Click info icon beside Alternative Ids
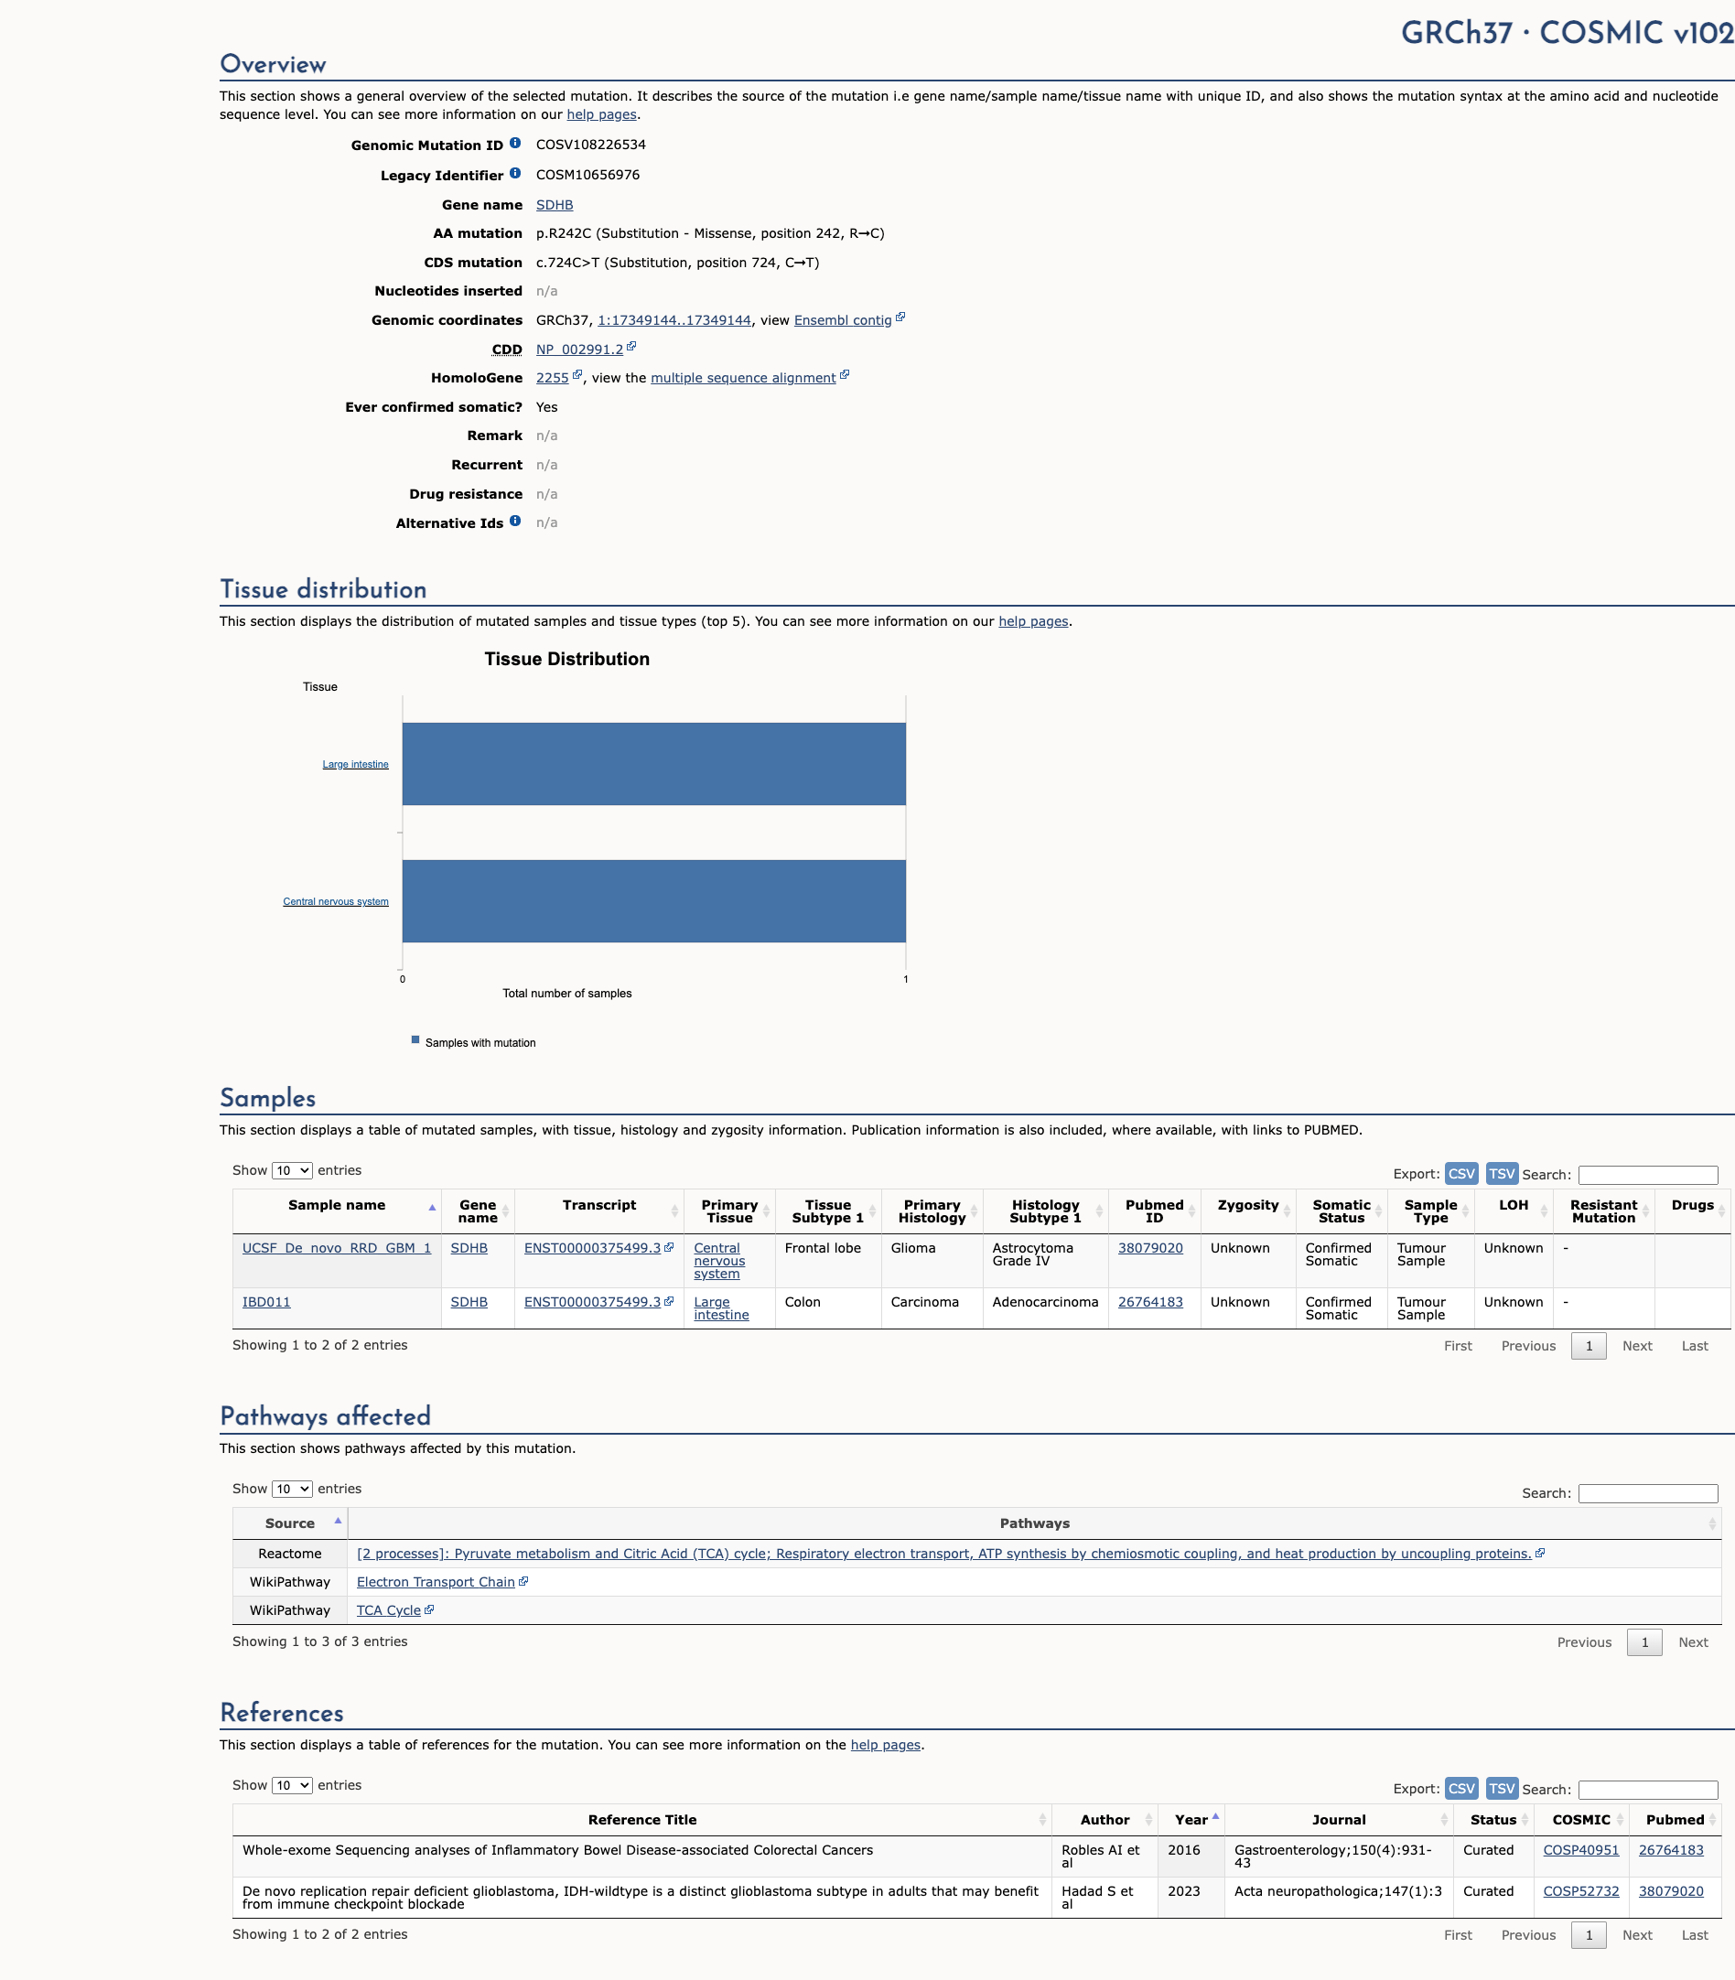The width and height of the screenshot is (1735, 1980). tap(515, 521)
